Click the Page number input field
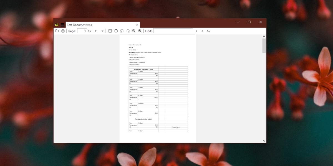Screen dimensions: 333x166 click(82, 31)
